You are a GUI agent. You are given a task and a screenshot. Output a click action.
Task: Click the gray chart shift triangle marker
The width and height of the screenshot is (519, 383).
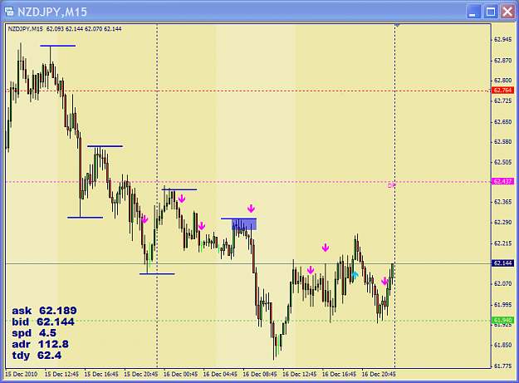tap(398, 26)
